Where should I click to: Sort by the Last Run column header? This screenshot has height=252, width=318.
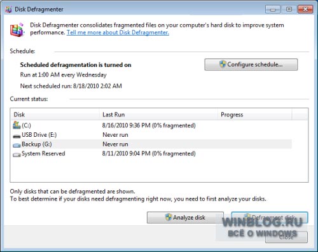[x=158, y=115]
